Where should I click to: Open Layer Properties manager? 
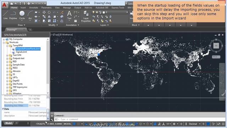point(86,16)
